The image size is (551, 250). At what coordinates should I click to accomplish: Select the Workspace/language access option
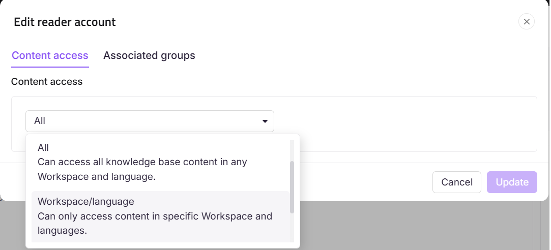(161, 216)
